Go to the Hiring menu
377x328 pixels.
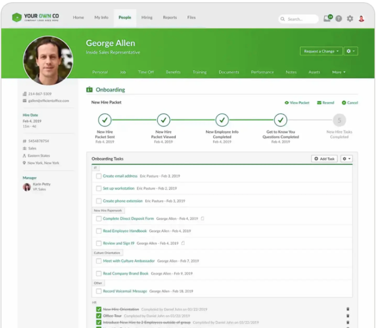click(x=147, y=18)
